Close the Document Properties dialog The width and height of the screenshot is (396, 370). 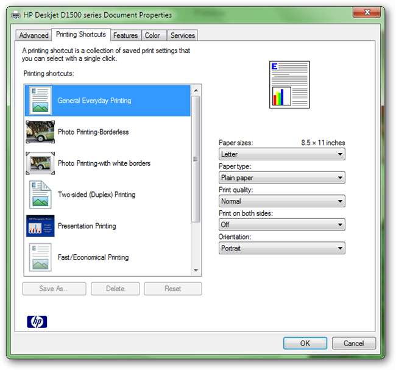366,12
